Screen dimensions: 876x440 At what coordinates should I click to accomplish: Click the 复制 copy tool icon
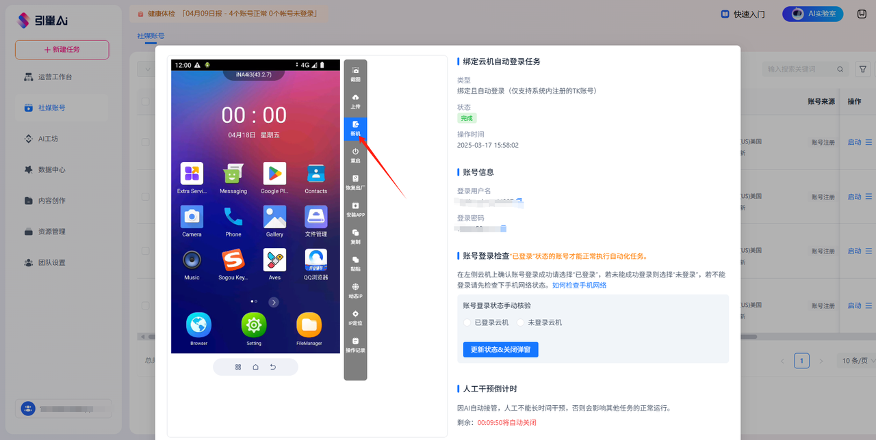tap(355, 236)
